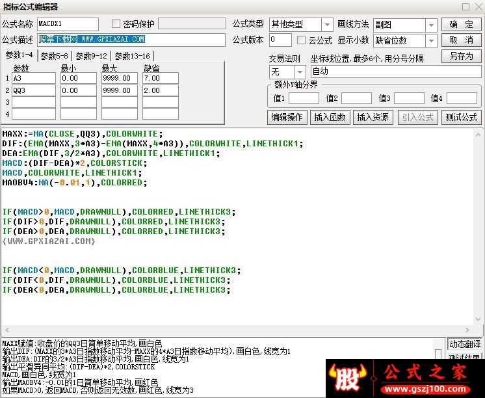Switch to the 参数5-8 tab
485x398 pixels.
(55, 57)
